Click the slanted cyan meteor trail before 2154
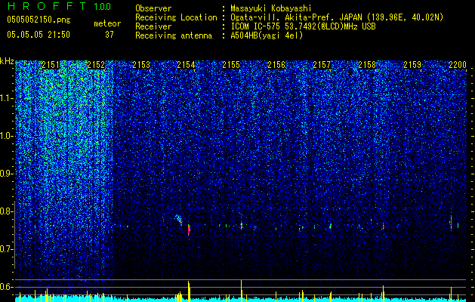The image size is (475, 302). pos(178,219)
